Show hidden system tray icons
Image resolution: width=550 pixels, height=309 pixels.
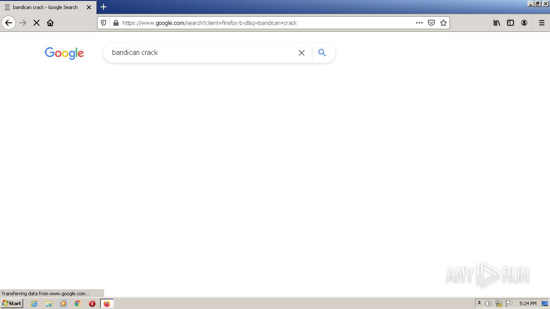click(480, 303)
